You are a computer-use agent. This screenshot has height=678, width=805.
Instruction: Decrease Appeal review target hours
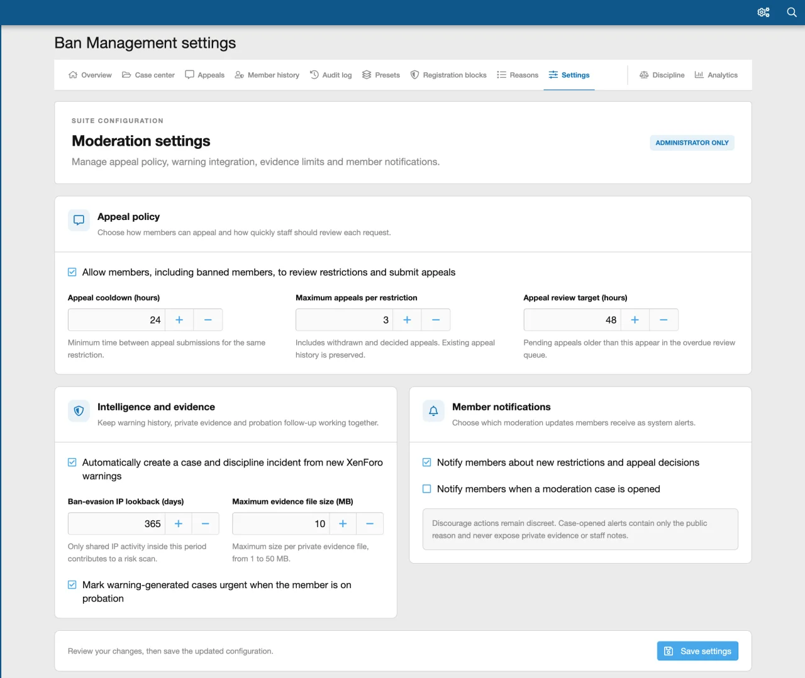(x=663, y=320)
